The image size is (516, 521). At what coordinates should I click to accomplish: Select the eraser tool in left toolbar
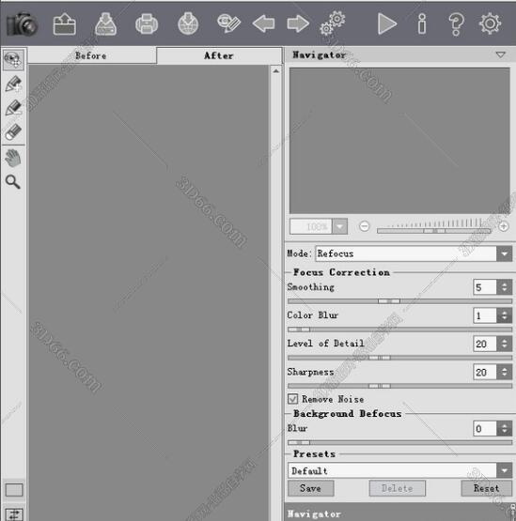(13, 132)
